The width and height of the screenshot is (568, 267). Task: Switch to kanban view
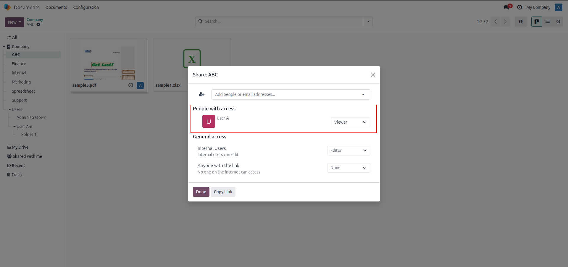click(537, 22)
